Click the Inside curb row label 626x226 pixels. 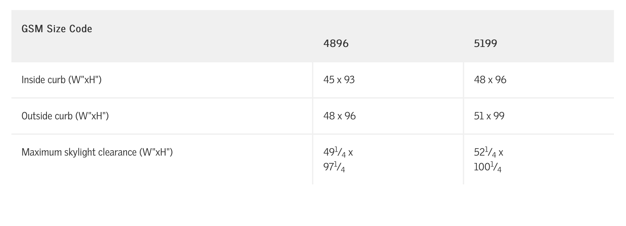[61, 80]
